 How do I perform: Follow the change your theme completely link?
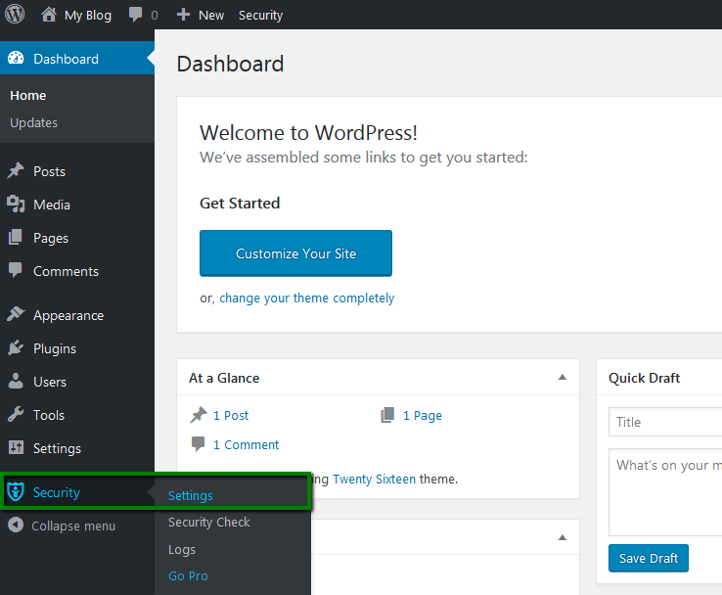[306, 298]
